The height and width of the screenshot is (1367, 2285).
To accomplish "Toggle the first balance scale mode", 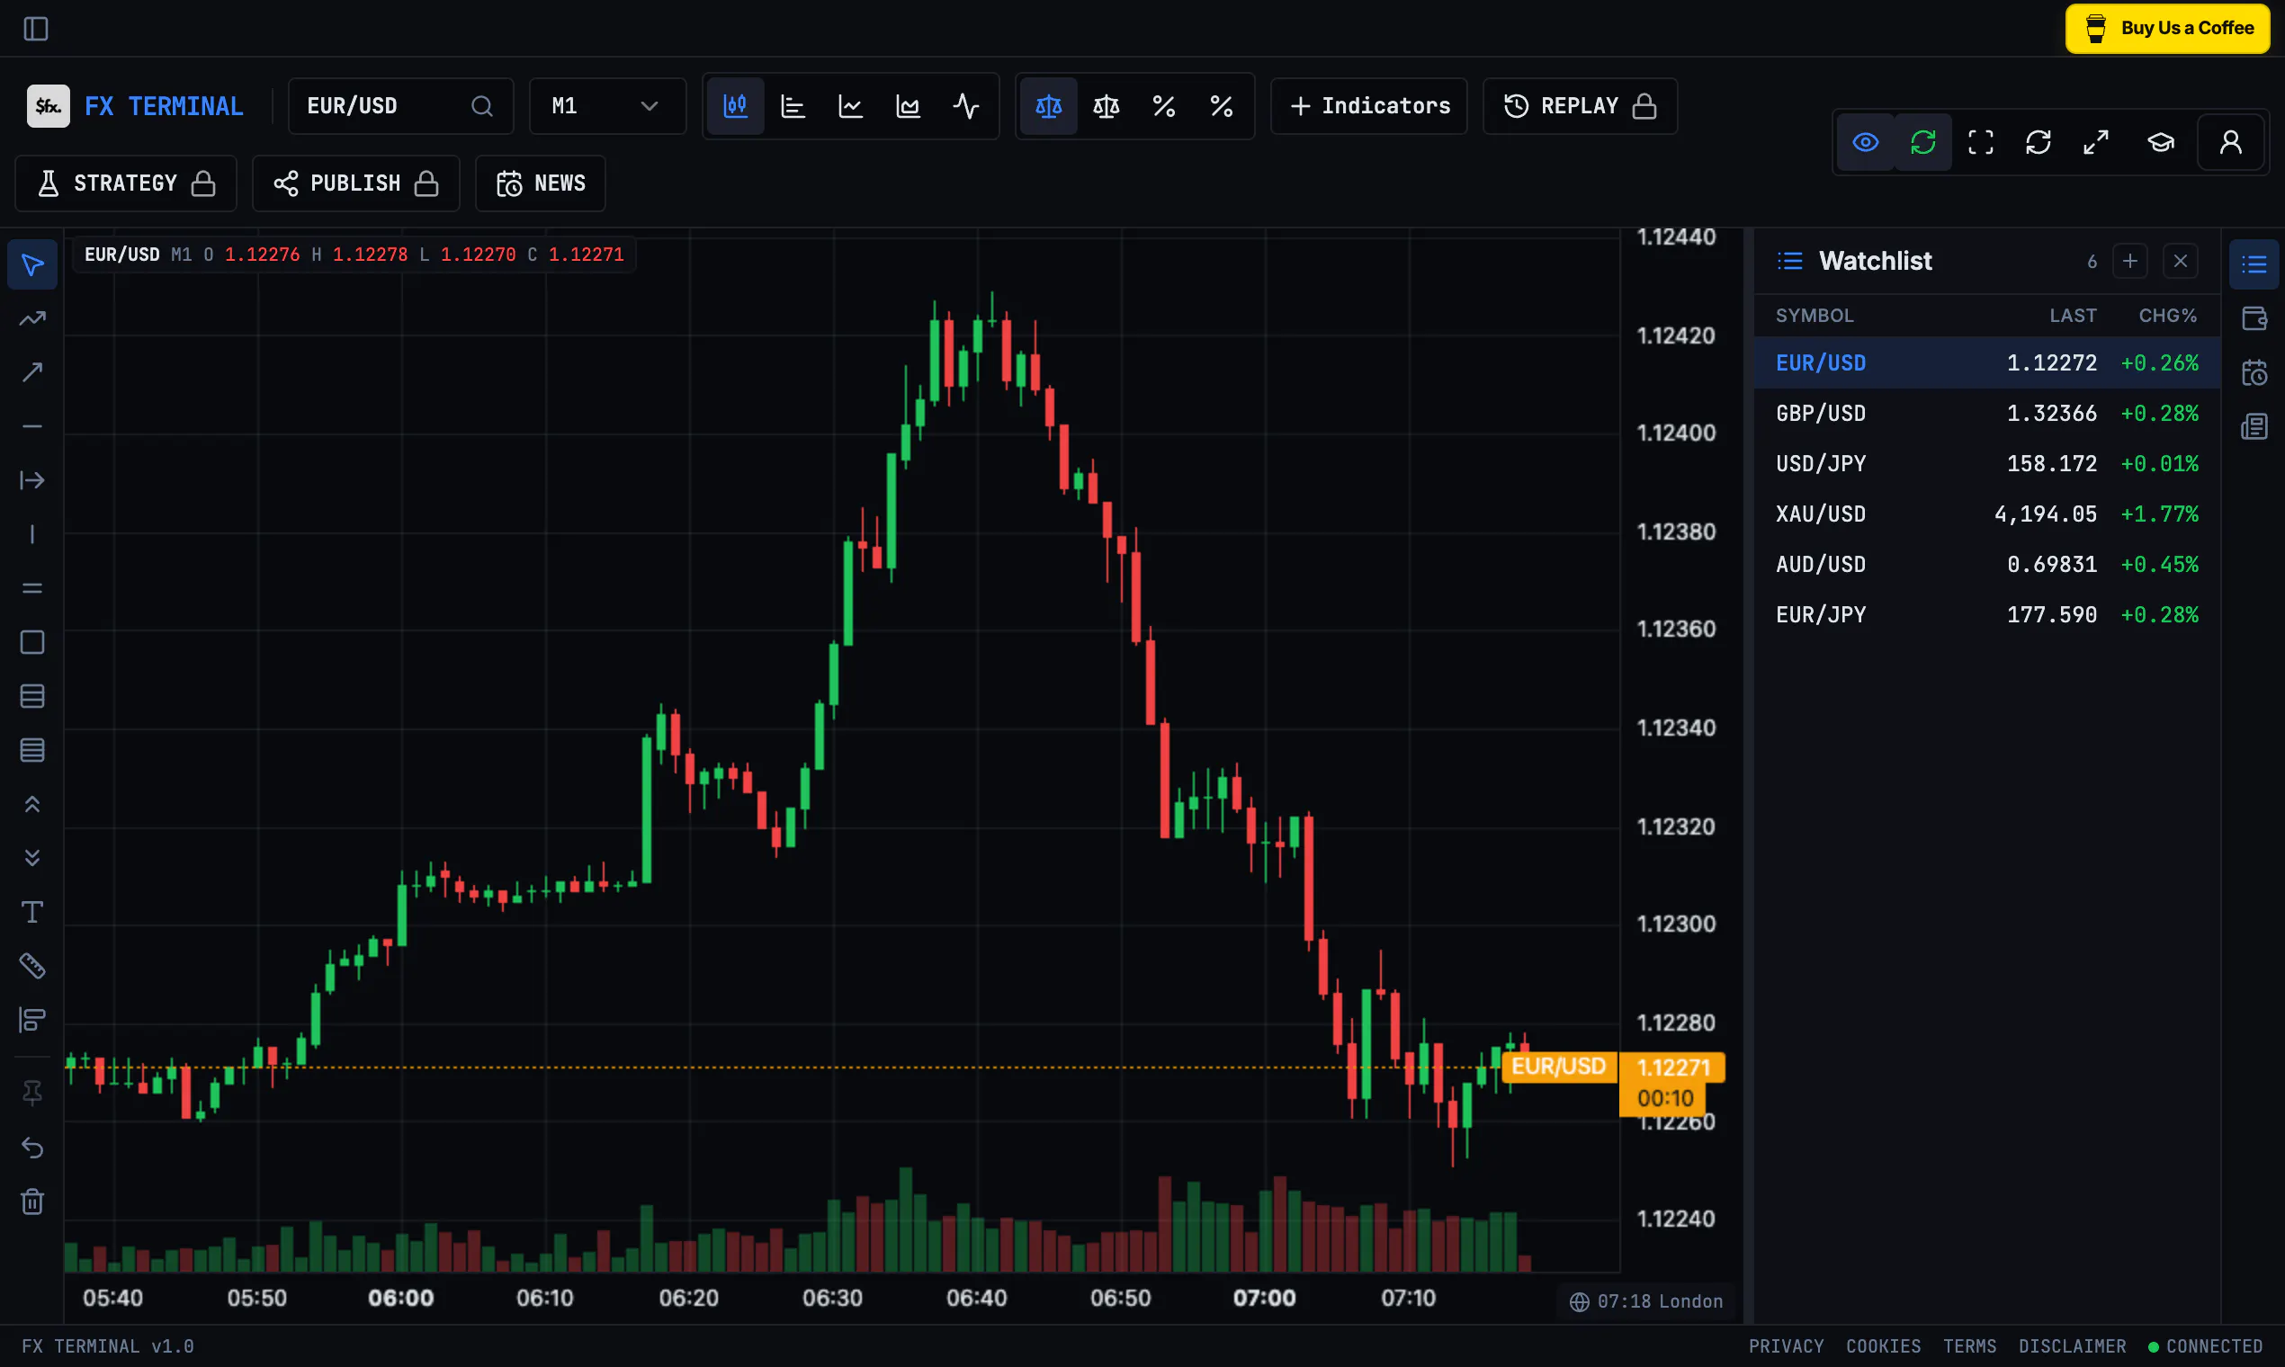I will pos(1049,106).
